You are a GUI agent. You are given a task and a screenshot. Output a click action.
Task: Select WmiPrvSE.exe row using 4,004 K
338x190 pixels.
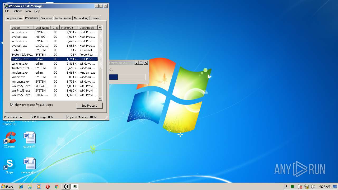pyautogui.click(x=54, y=86)
